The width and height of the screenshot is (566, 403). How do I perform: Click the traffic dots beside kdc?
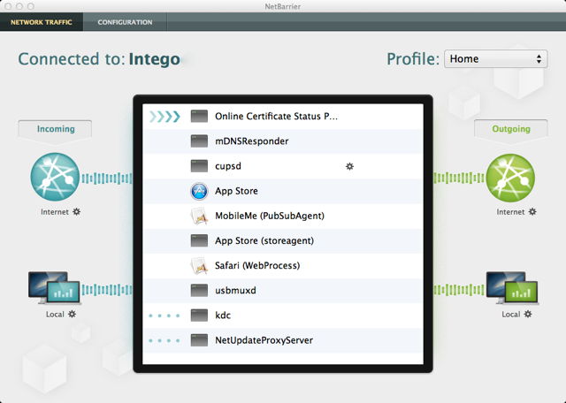click(x=164, y=316)
